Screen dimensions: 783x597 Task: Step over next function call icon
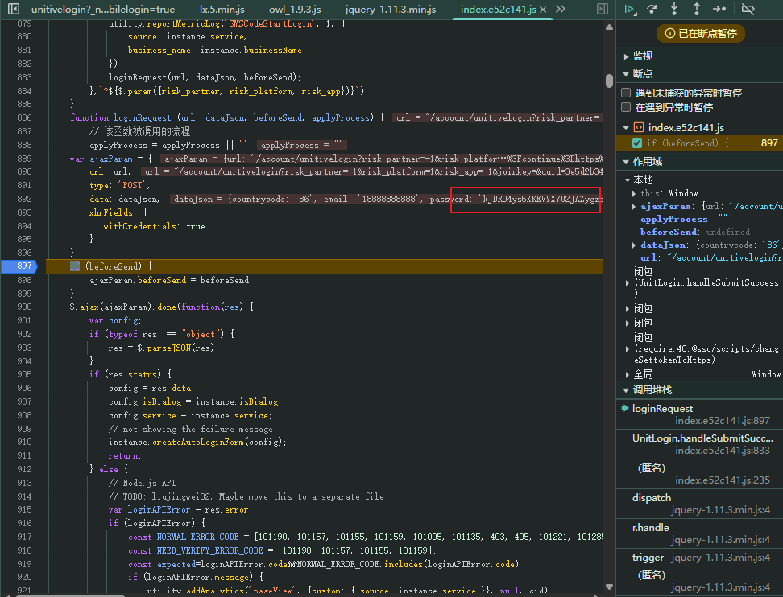click(x=652, y=9)
